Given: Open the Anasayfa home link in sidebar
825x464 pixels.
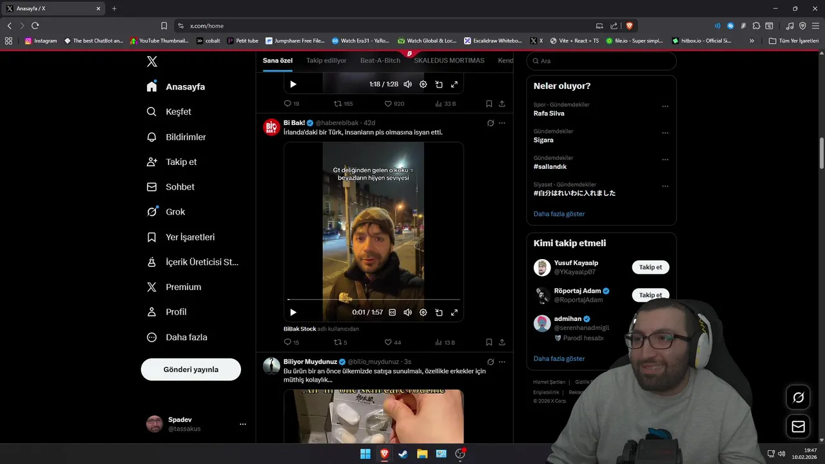Looking at the screenshot, I should tap(176, 86).
